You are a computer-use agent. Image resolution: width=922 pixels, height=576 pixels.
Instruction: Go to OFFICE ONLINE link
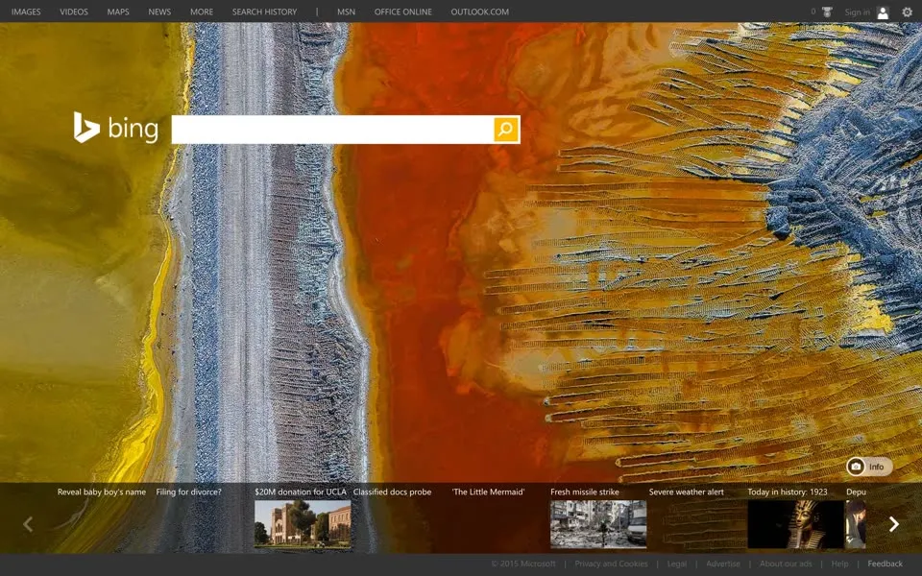coord(402,12)
